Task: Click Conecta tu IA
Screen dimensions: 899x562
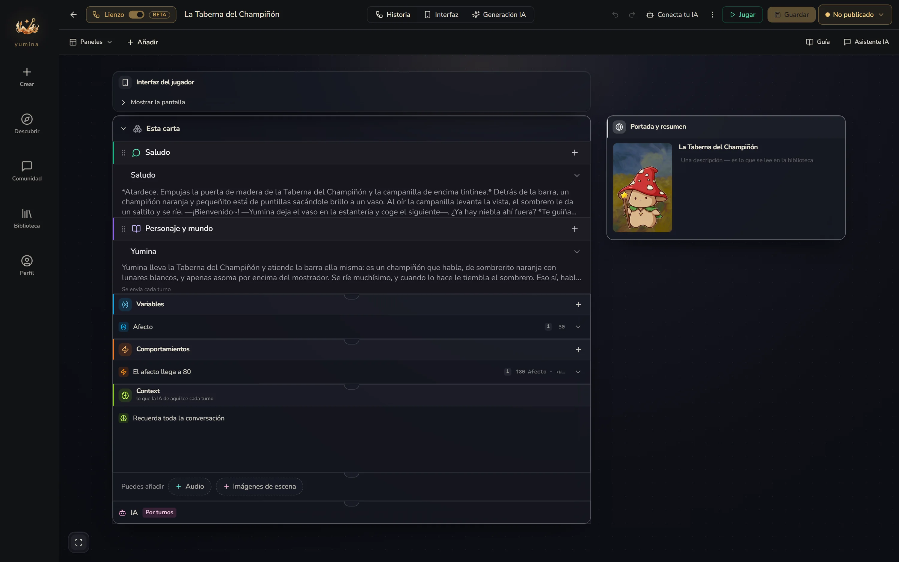Action: tap(672, 14)
